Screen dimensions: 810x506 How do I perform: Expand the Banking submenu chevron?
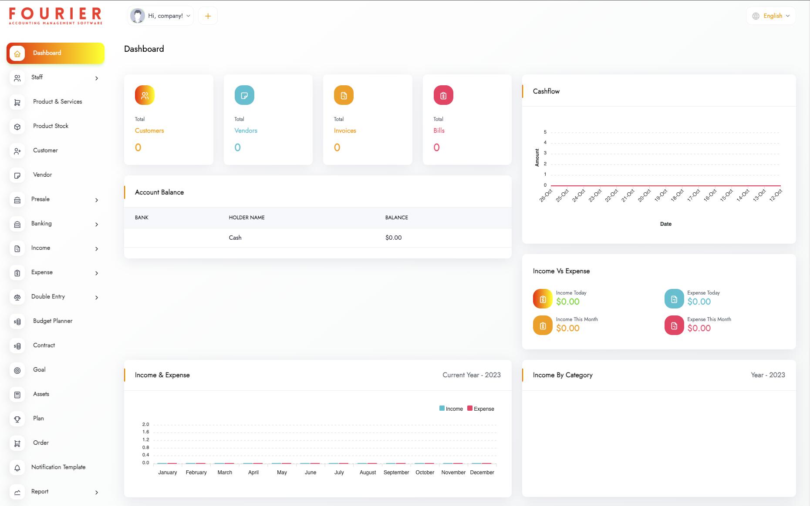(x=97, y=225)
